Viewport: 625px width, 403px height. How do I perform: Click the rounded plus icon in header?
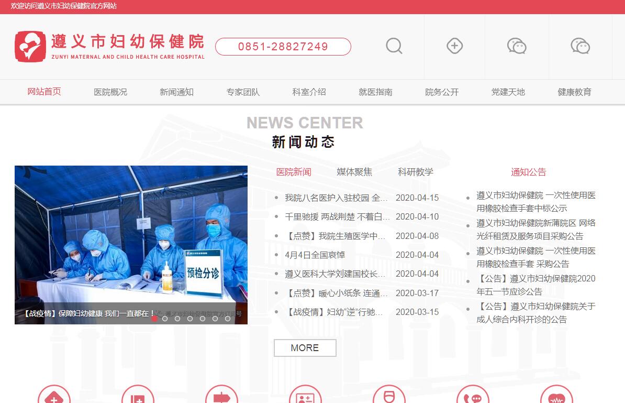pyautogui.click(x=454, y=46)
